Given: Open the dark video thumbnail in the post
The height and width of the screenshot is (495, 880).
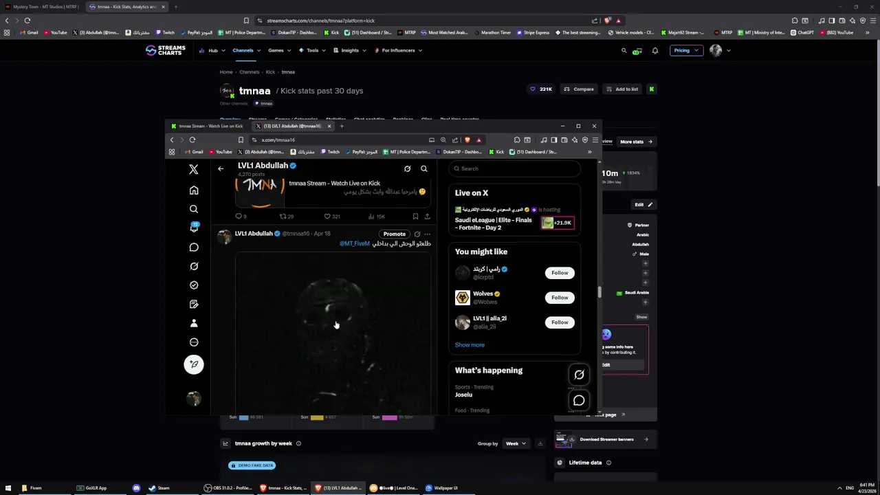Looking at the screenshot, I should click(x=333, y=333).
